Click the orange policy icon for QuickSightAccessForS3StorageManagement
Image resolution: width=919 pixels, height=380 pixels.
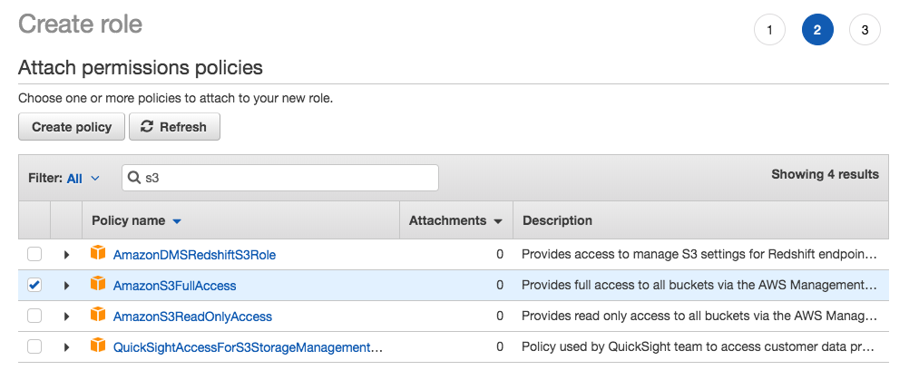click(98, 346)
